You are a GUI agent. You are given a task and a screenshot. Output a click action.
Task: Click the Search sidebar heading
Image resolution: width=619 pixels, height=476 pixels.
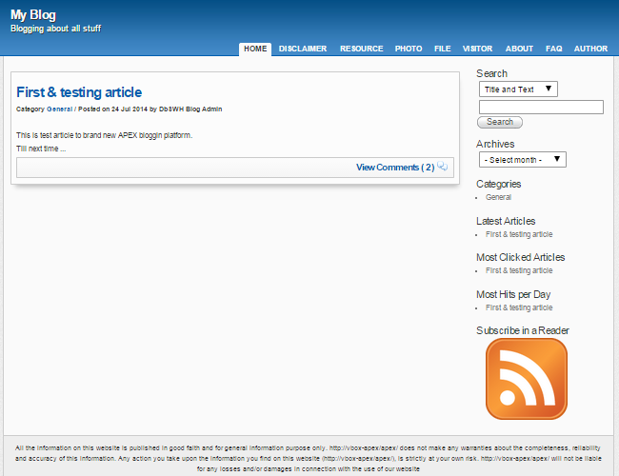(x=492, y=74)
